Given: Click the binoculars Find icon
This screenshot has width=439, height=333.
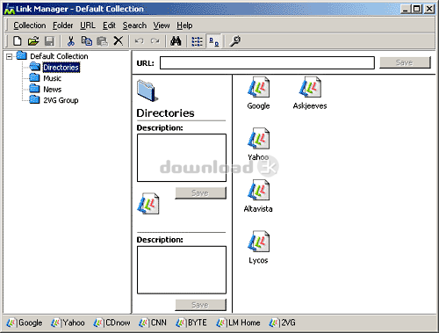Looking at the screenshot, I should coord(176,41).
